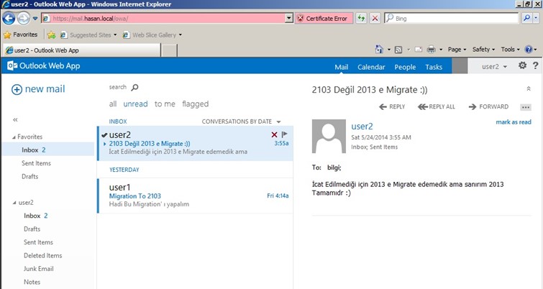Click the browser Back arrow button
Image resolution: width=543 pixels, height=289 pixels.
9,19
